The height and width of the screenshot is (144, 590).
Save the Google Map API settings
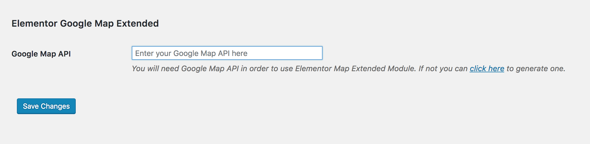(x=46, y=106)
